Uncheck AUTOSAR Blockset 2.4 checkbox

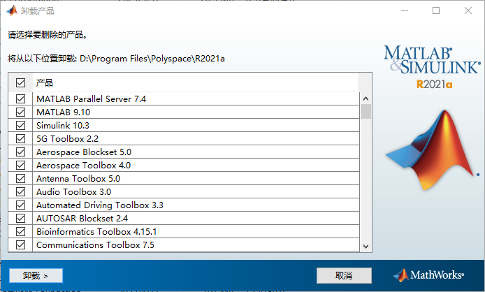pos(21,219)
